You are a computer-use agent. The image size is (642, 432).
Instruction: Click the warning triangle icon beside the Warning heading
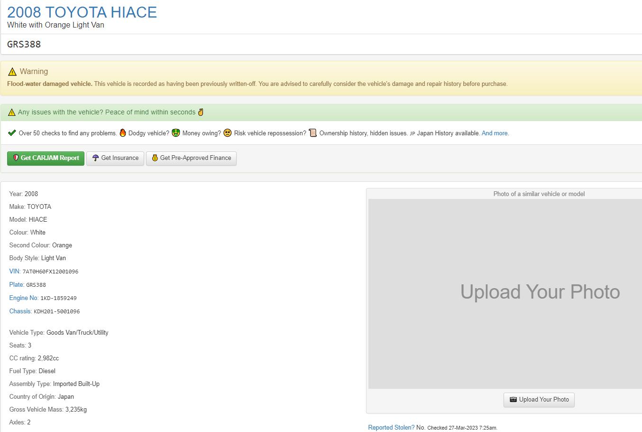12,72
